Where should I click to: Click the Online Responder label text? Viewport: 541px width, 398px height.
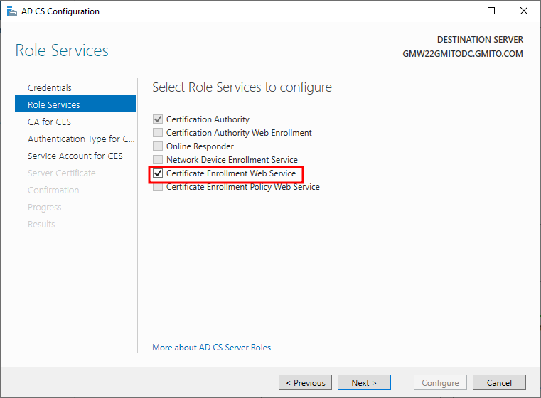click(x=200, y=146)
